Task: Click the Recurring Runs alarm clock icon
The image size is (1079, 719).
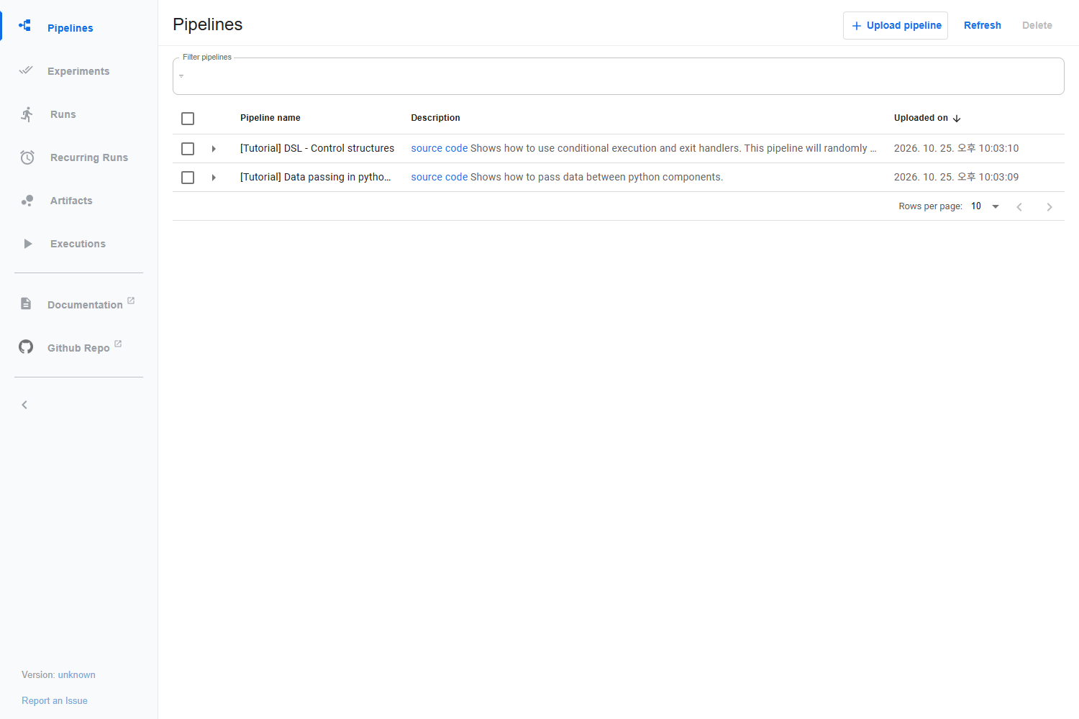Action: pos(27,157)
